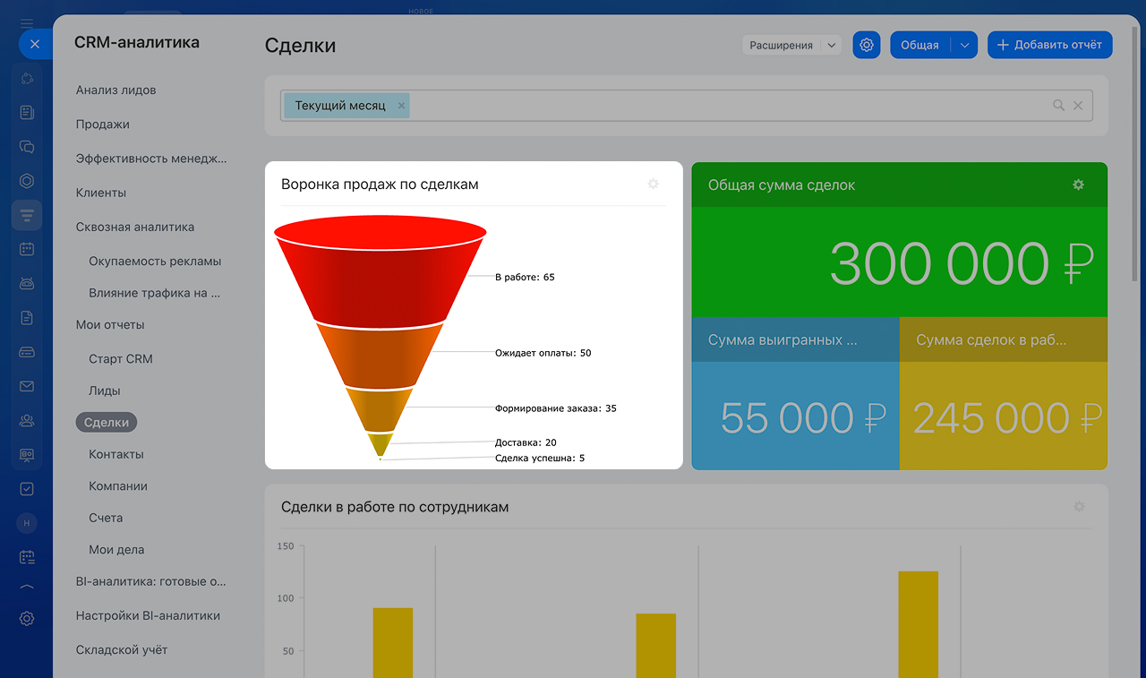Open 'Настройки BI-аналитики' in the sidebar
The height and width of the screenshot is (678, 1146).
(148, 616)
